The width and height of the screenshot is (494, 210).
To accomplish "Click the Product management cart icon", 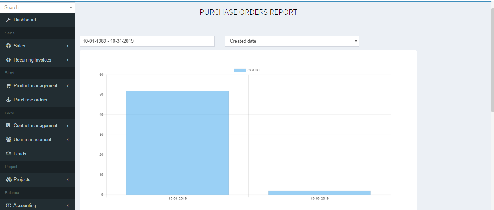I will pyautogui.click(x=8, y=86).
